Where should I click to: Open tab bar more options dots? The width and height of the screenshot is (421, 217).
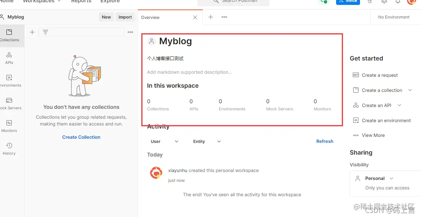coord(224,17)
